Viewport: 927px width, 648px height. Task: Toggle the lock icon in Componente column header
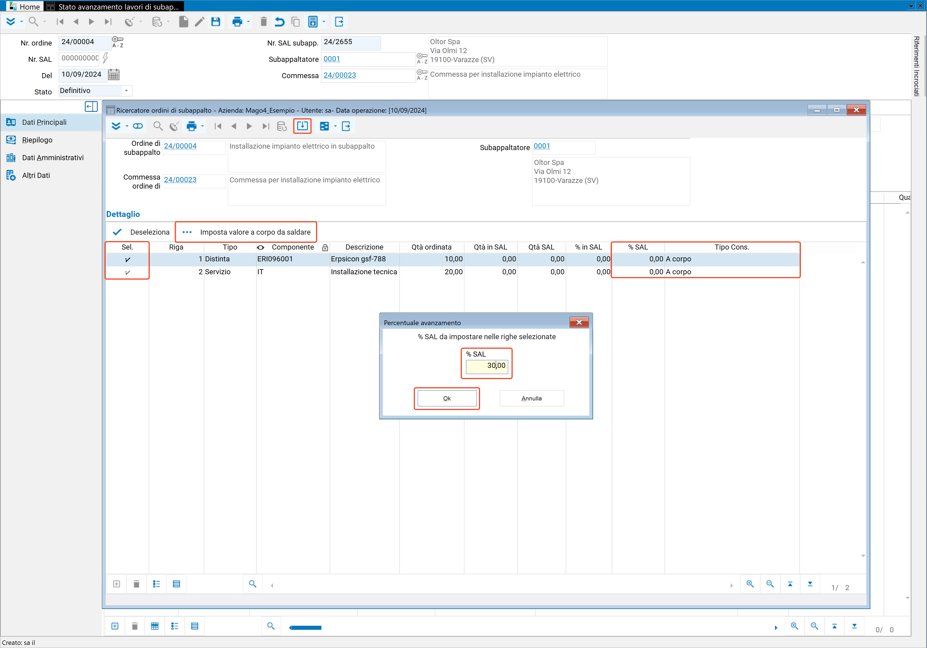[325, 248]
